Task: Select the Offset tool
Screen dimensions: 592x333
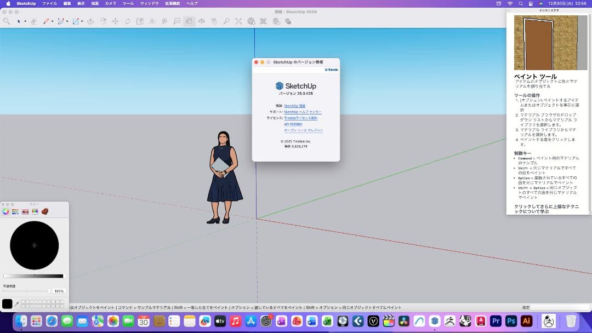Action: point(103,22)
